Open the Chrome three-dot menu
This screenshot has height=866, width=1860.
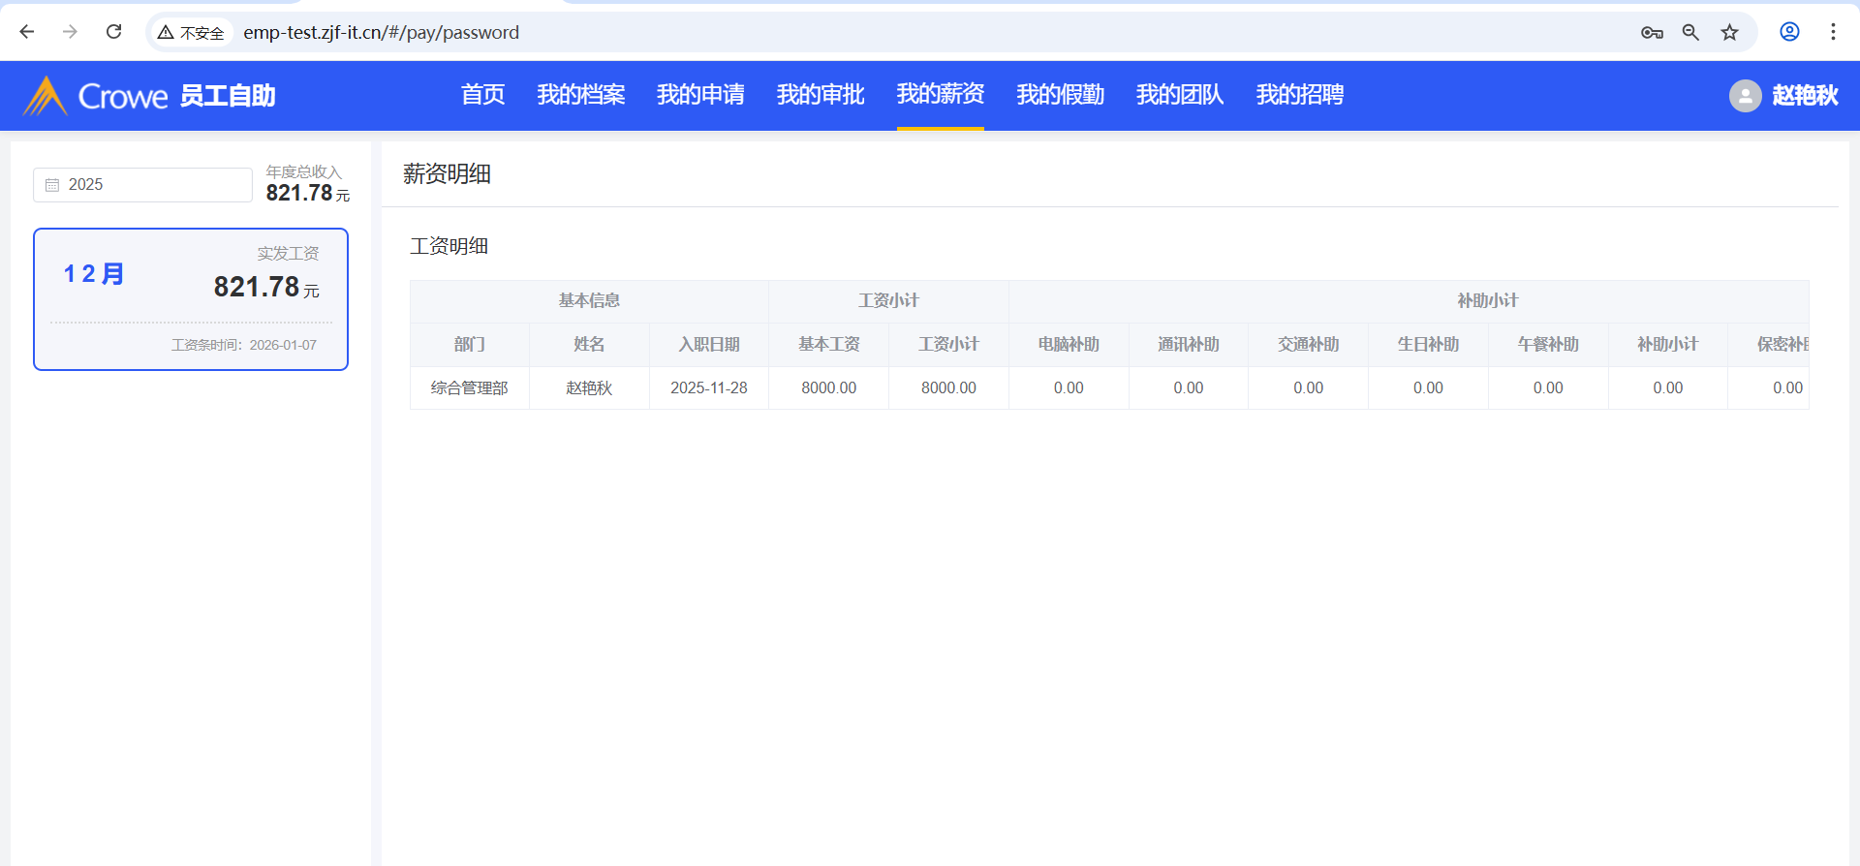(x=1833, y=32)
